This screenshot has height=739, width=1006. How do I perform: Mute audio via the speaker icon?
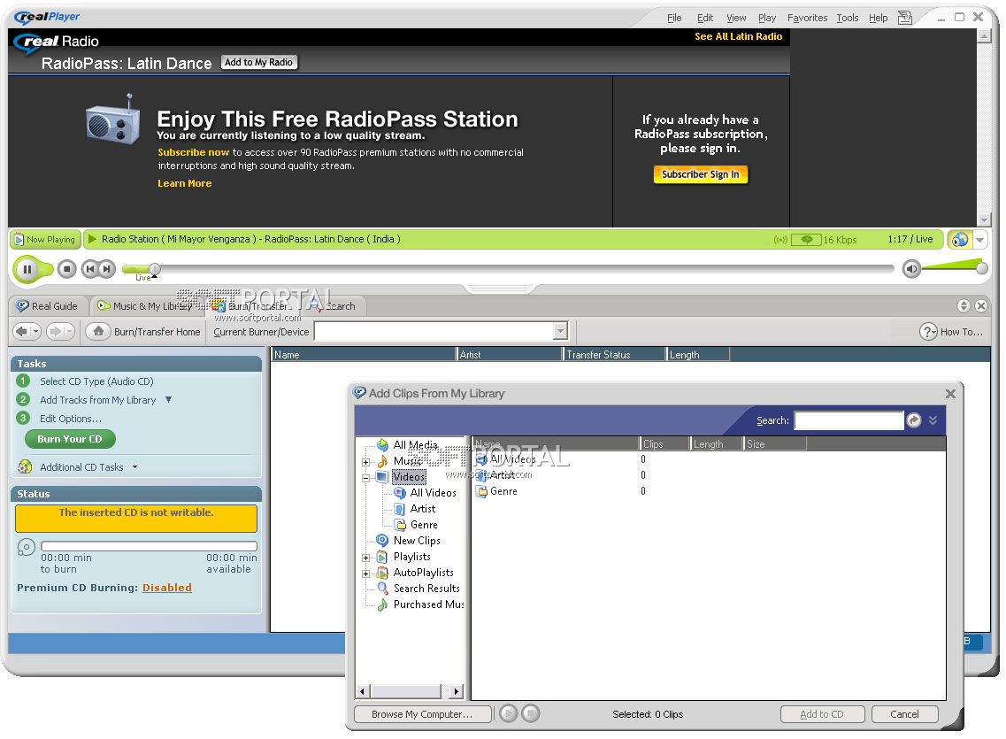tap(911, 269)
